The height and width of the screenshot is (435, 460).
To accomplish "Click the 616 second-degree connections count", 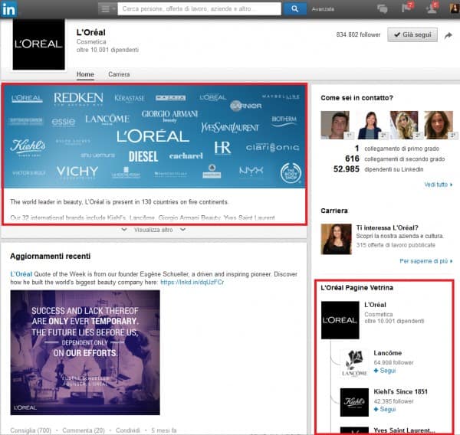I will pyautogui.click(x=352, y=159).
